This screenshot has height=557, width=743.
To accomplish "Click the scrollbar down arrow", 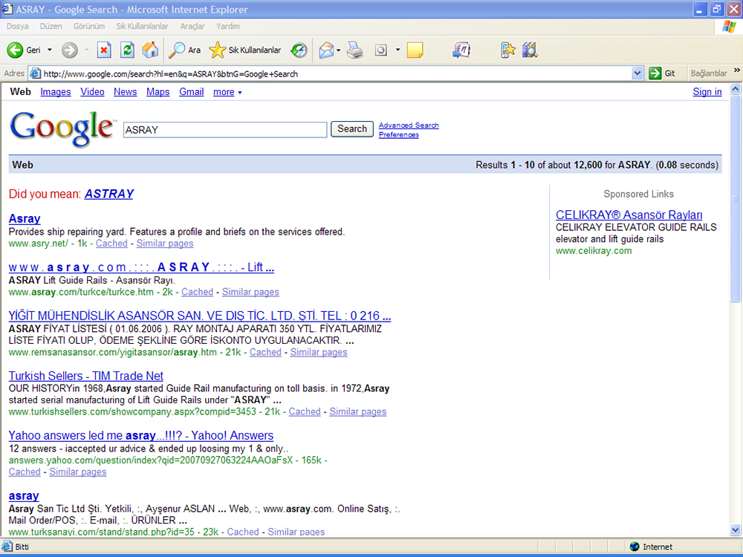I will click(735, 530).
